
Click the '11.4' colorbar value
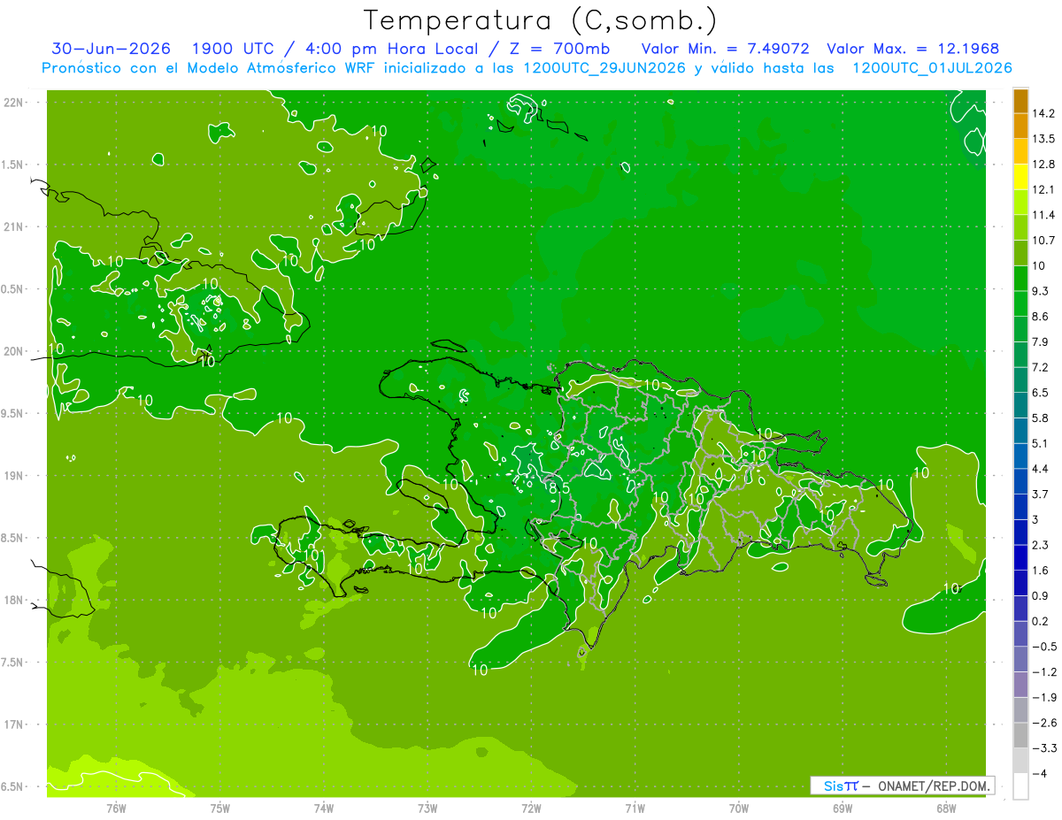tap(1044, 215)
